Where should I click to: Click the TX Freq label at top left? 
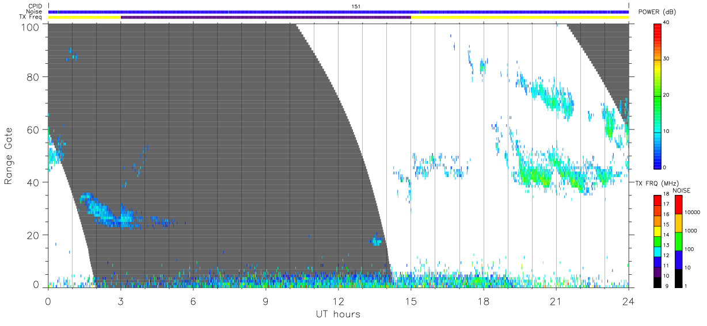click(x=31, y=17)
